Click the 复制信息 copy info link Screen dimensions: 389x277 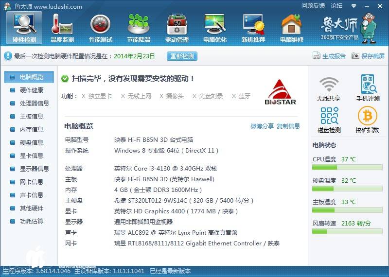(x=288, y=126)
